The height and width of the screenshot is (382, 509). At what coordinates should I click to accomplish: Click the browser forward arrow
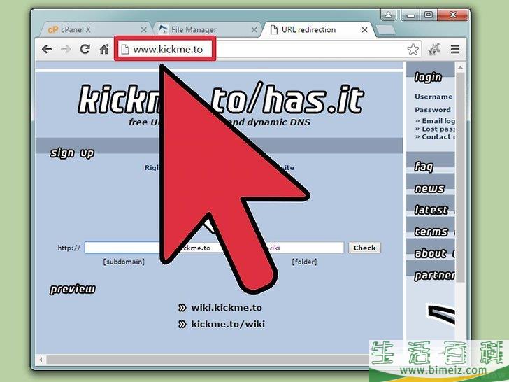(x=66, y=50)
